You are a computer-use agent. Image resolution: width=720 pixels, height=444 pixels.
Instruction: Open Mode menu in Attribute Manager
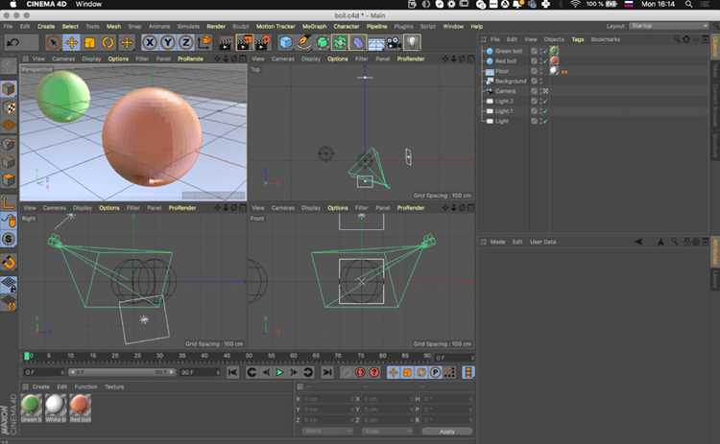tap(497, 242)
